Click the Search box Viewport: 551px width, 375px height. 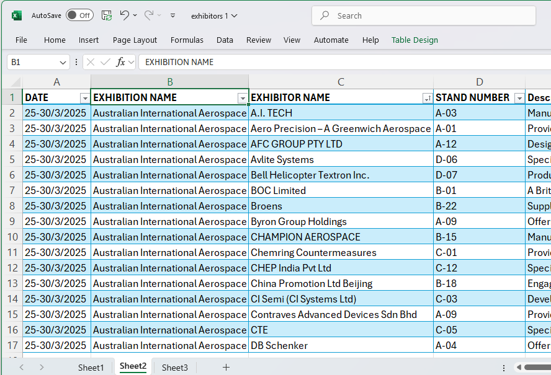point(423,15)
